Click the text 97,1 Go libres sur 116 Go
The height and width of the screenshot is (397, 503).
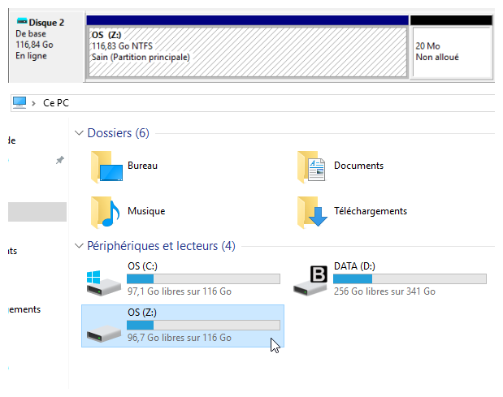coord(180,291)
